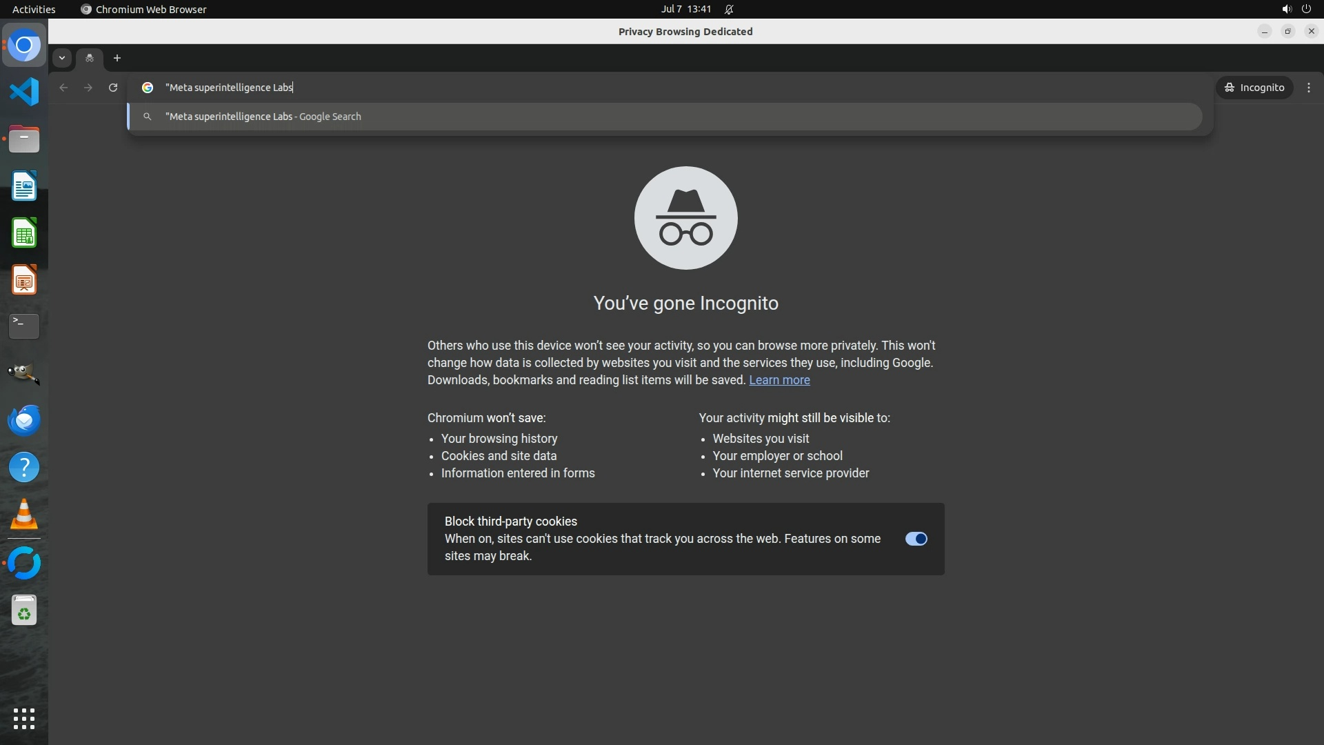
Task: Launch Visual Studio Code from dock
Action: click(24, 92)
